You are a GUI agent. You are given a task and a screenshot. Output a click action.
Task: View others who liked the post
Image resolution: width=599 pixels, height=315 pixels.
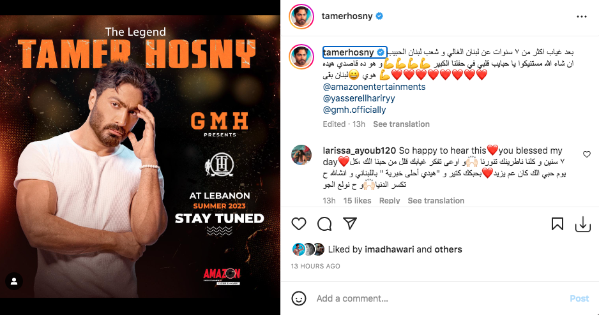pos(448,249)
